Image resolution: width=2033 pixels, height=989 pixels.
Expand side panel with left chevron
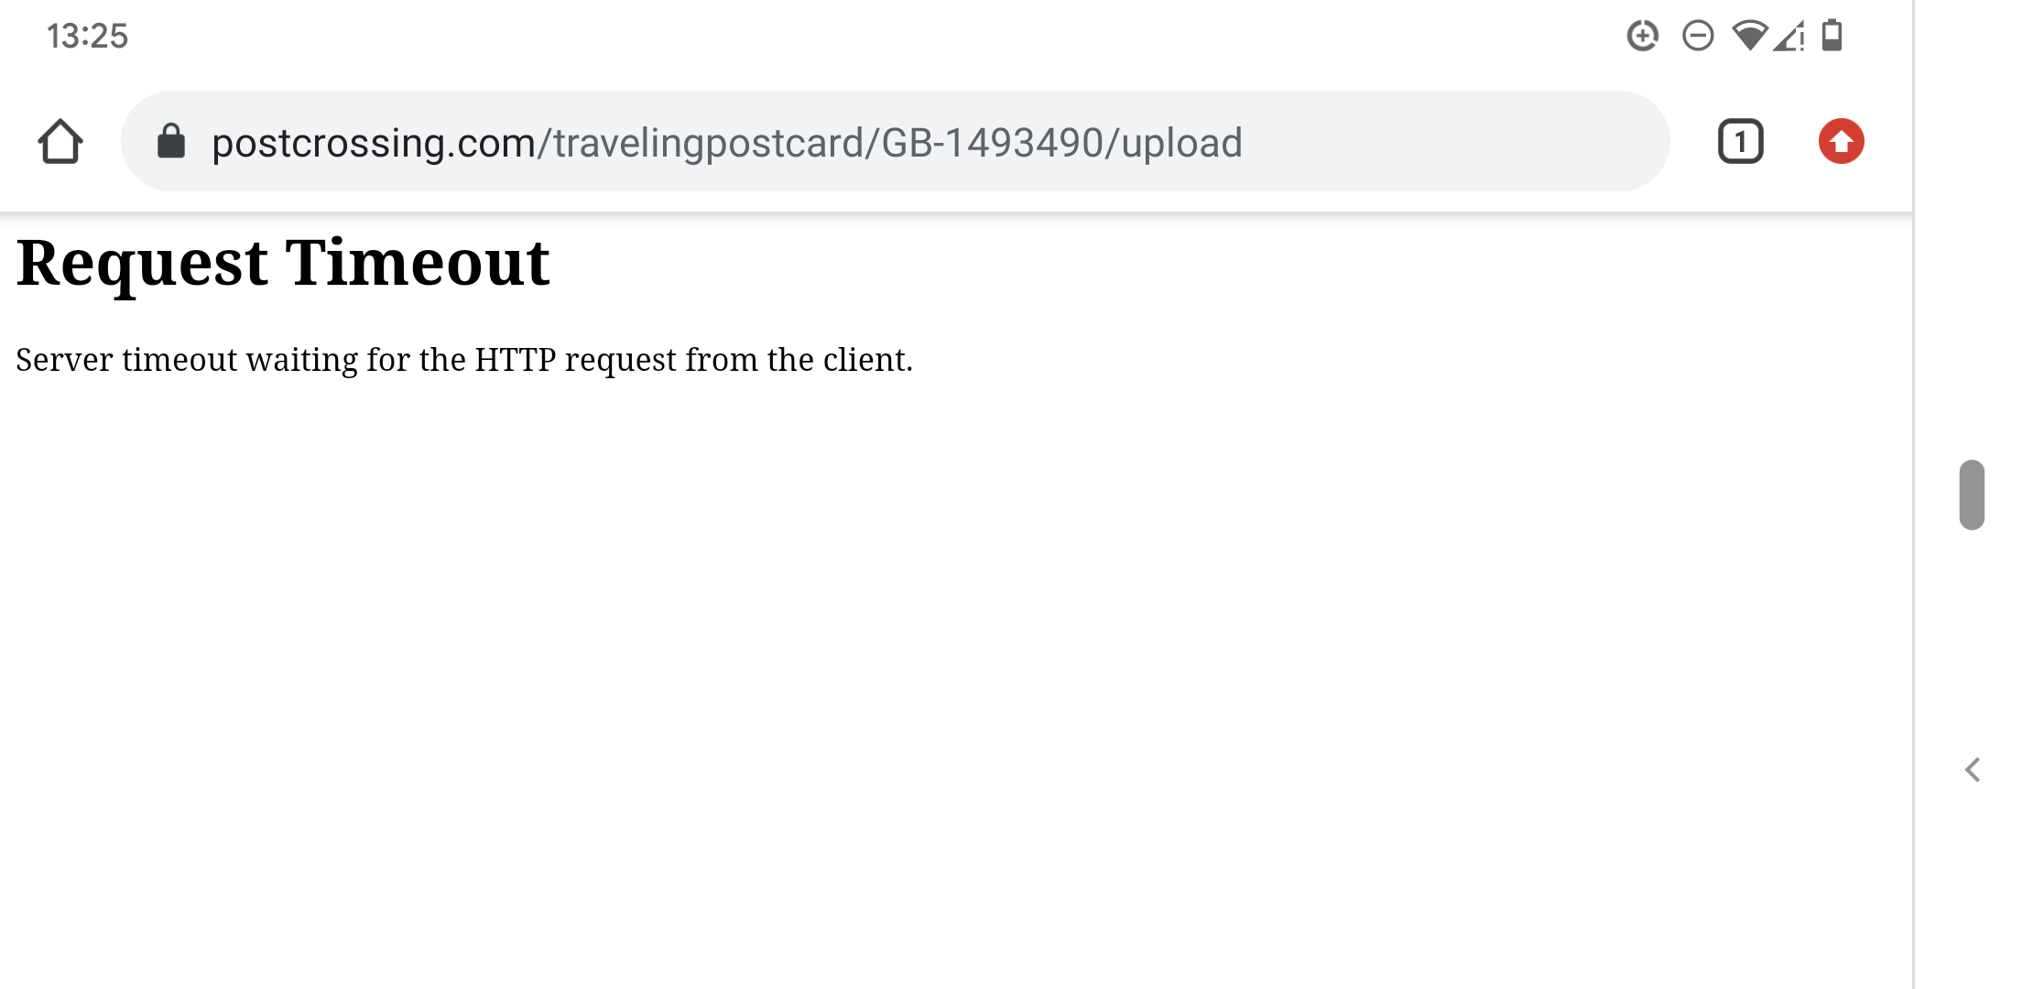pos(1973,770)
